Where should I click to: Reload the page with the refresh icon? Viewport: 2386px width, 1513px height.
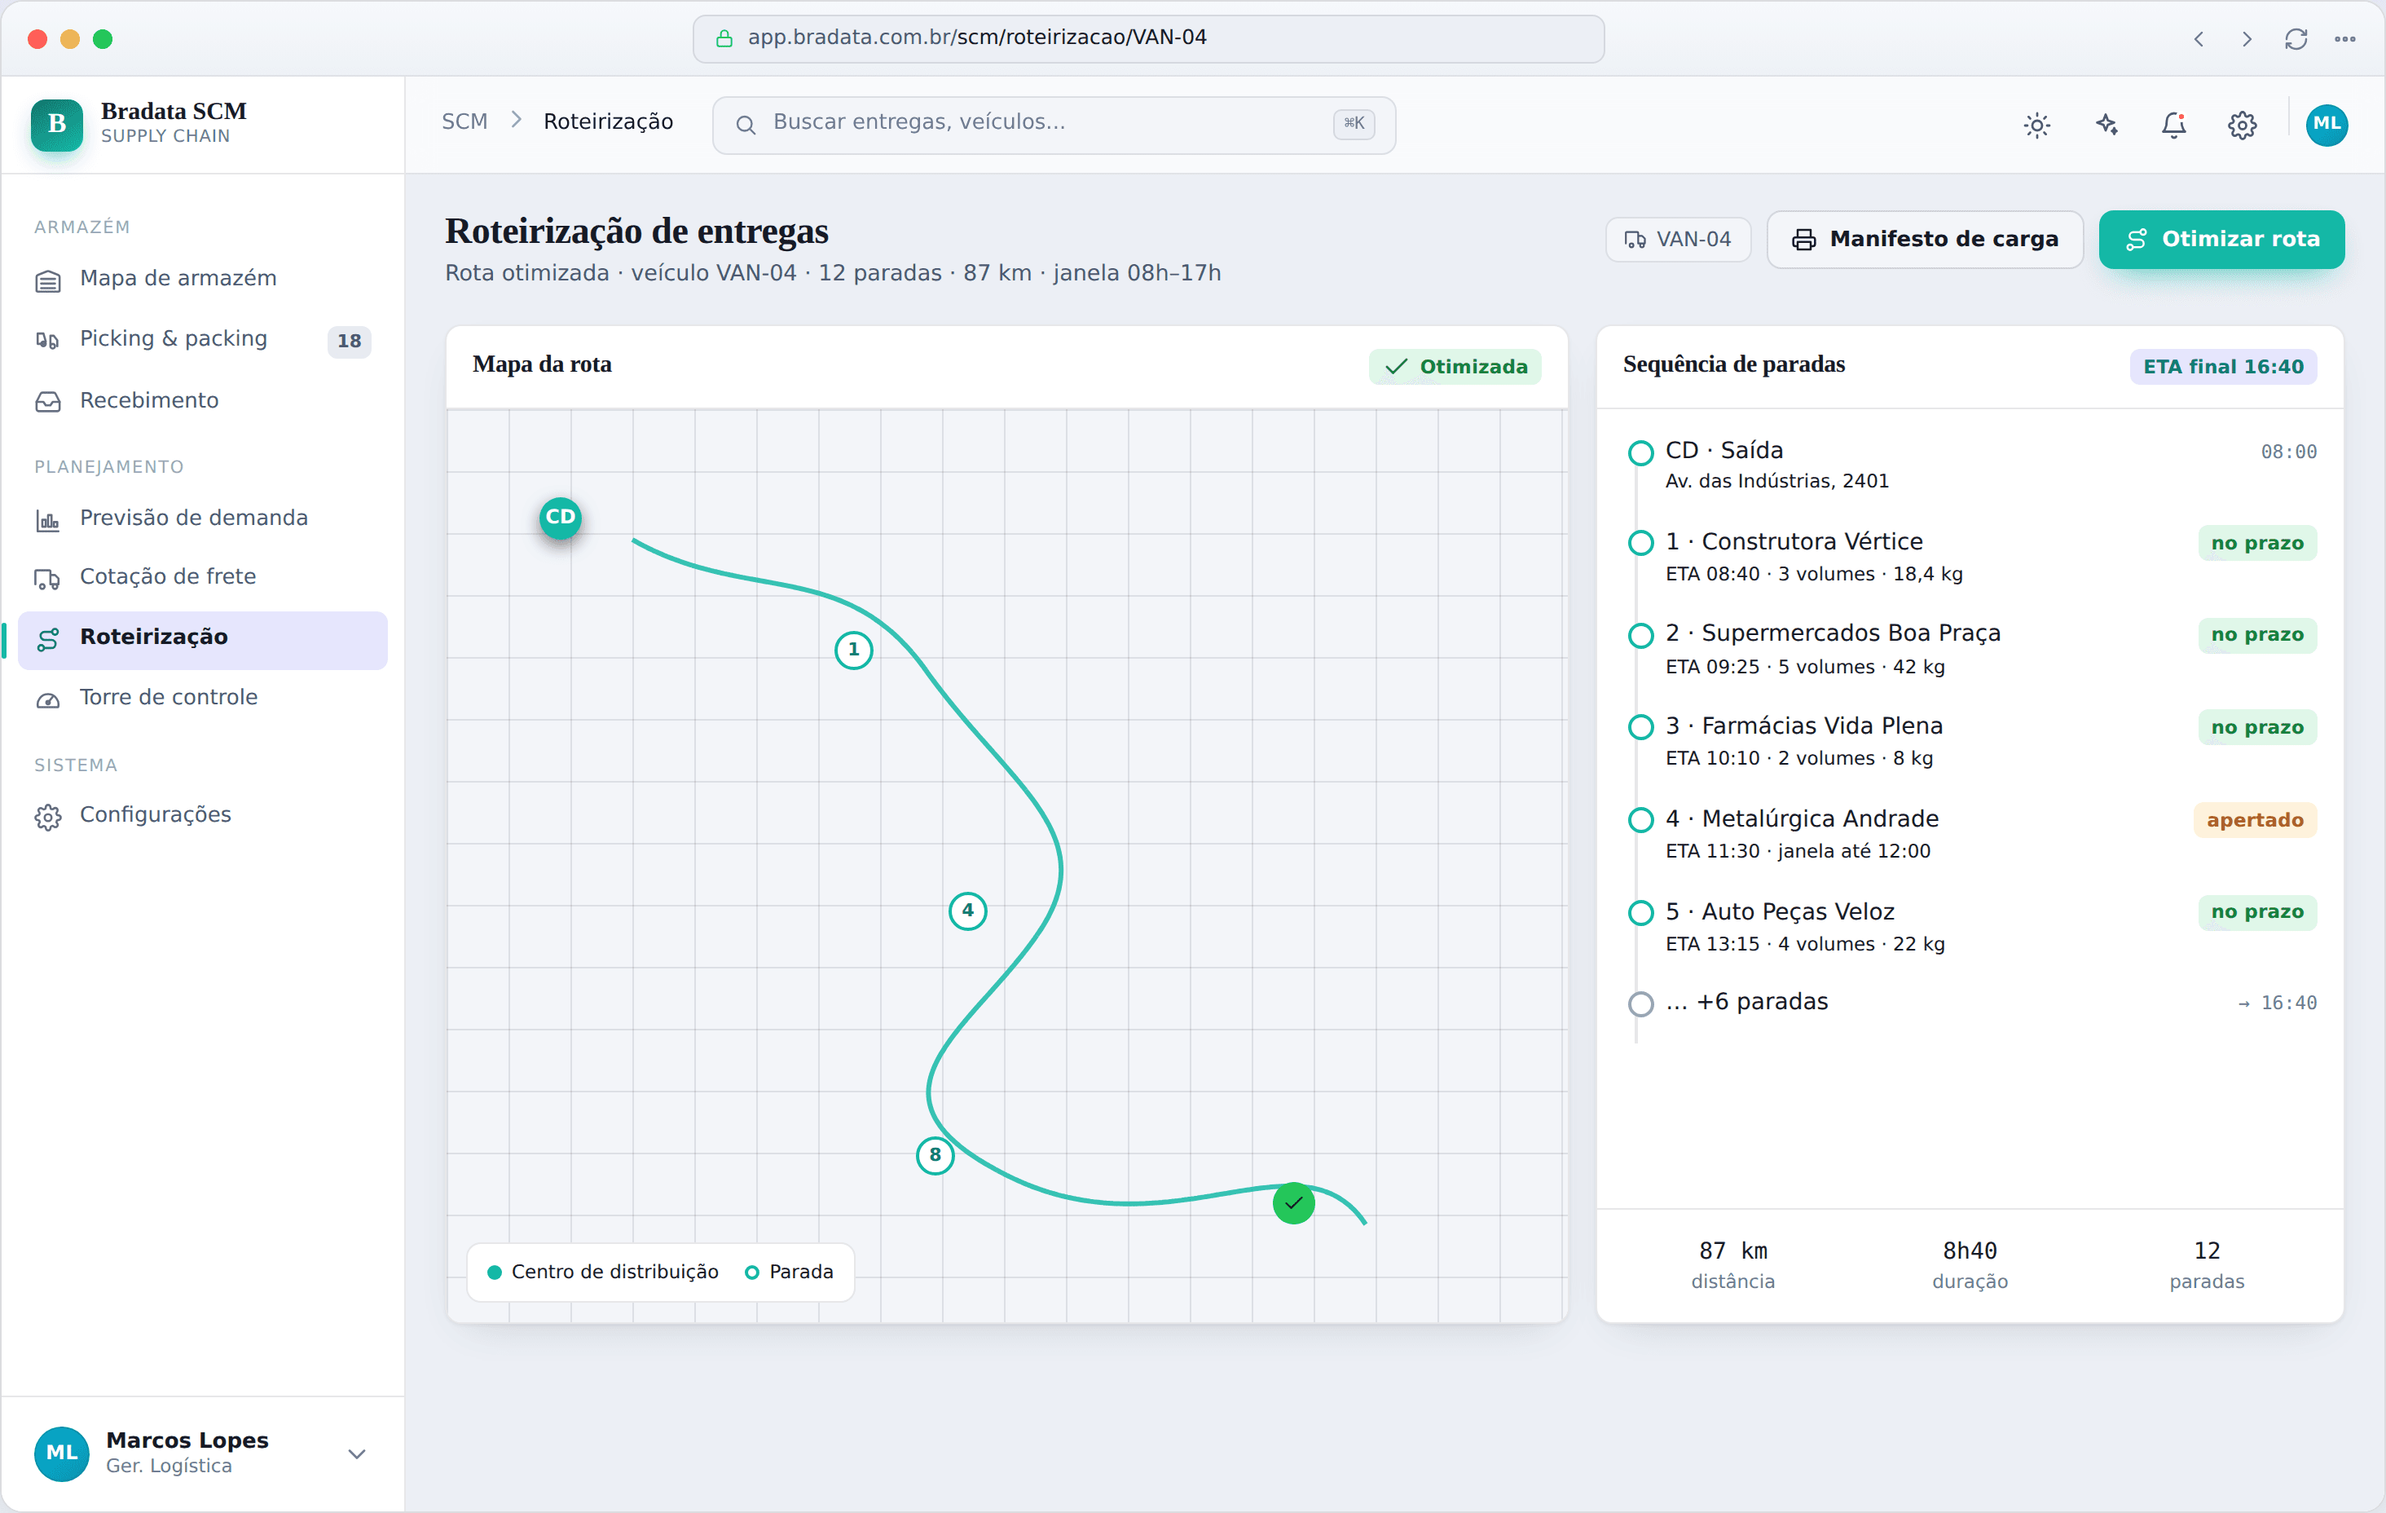[2296, 38]
